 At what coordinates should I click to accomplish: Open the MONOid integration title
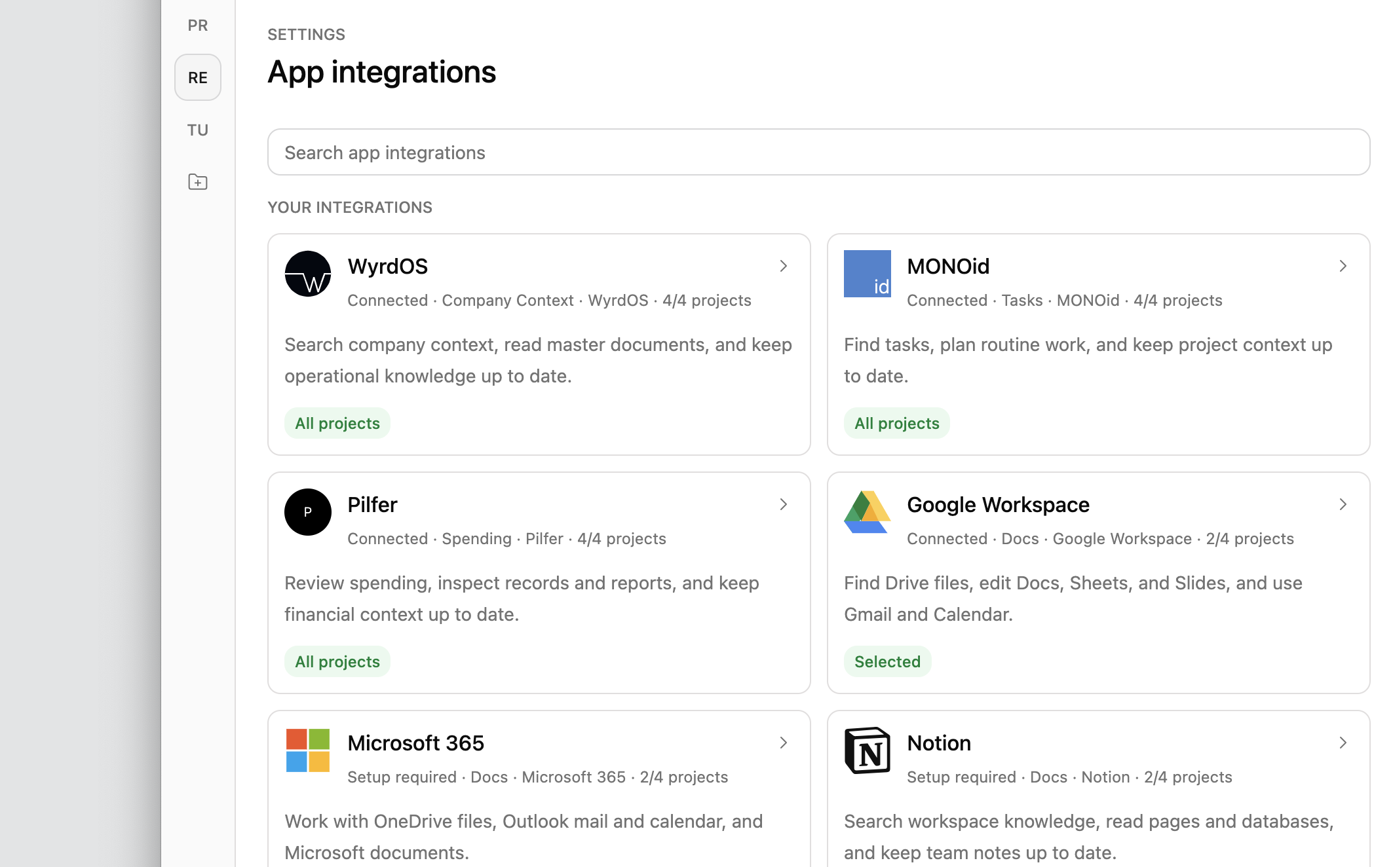click(948, 267)
